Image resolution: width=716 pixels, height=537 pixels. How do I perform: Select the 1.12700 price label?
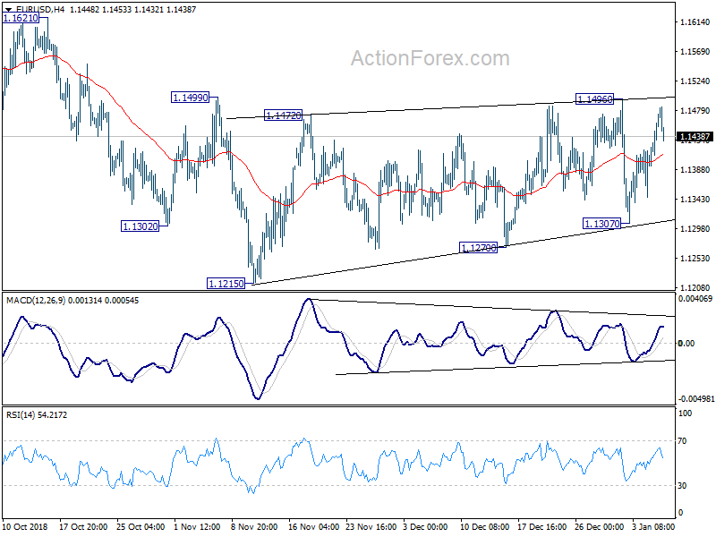coord(478,248)
